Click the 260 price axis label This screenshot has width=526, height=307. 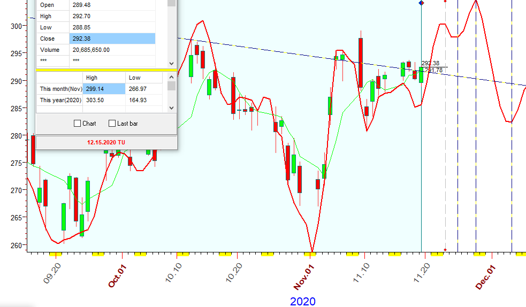coord(16,245)
